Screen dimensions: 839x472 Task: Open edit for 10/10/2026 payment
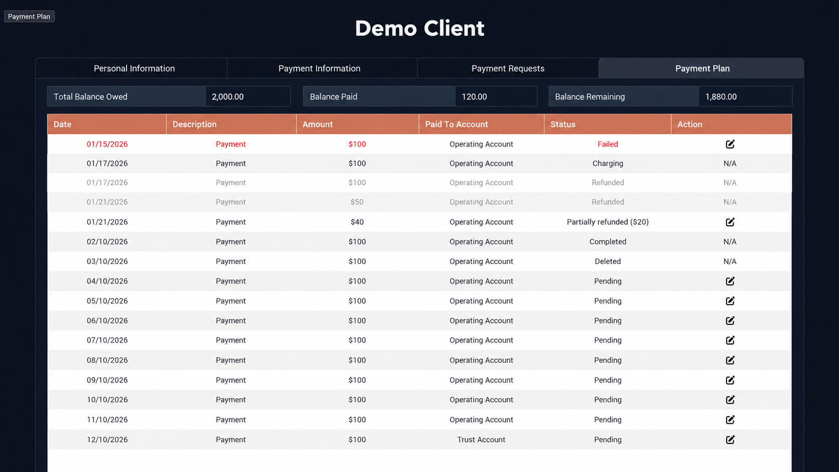[x=730, y=400]
